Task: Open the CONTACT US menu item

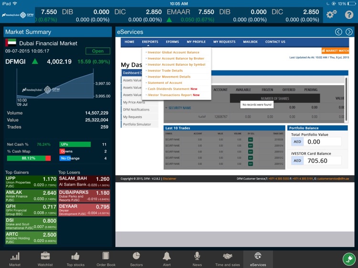Action: (x=275, y=42)
